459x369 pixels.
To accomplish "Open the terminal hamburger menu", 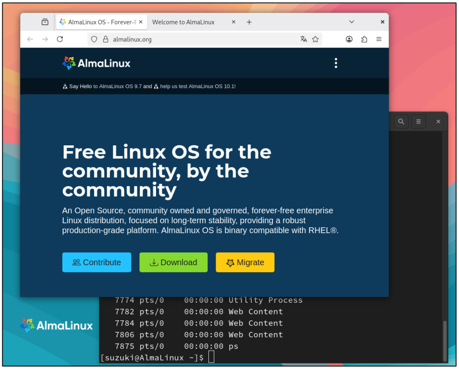I will (x=418, y=121).
